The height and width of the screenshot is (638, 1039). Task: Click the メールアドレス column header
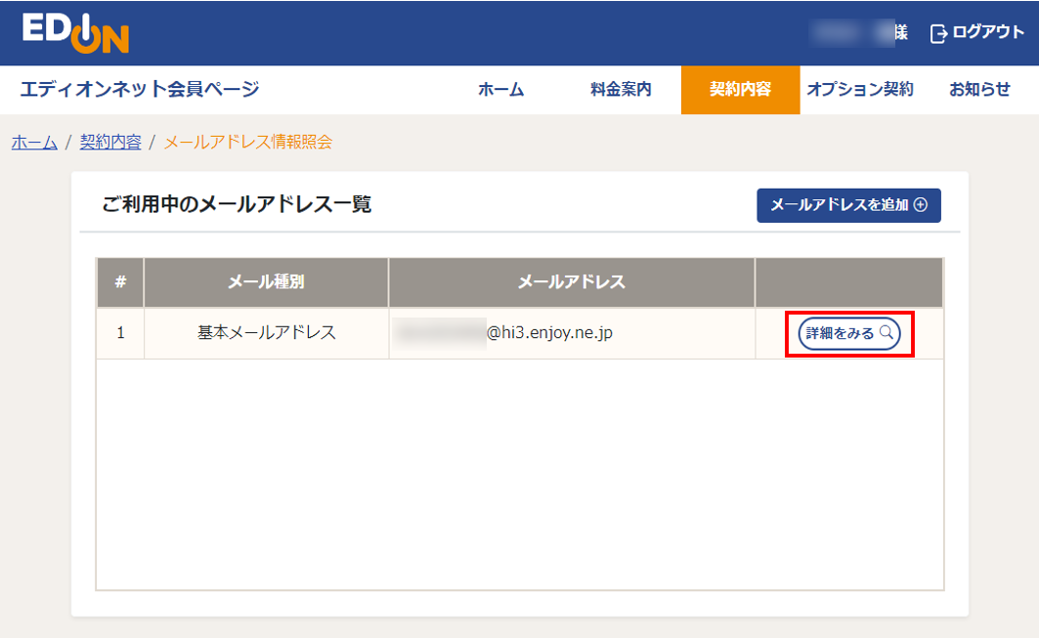coord(571,281)
